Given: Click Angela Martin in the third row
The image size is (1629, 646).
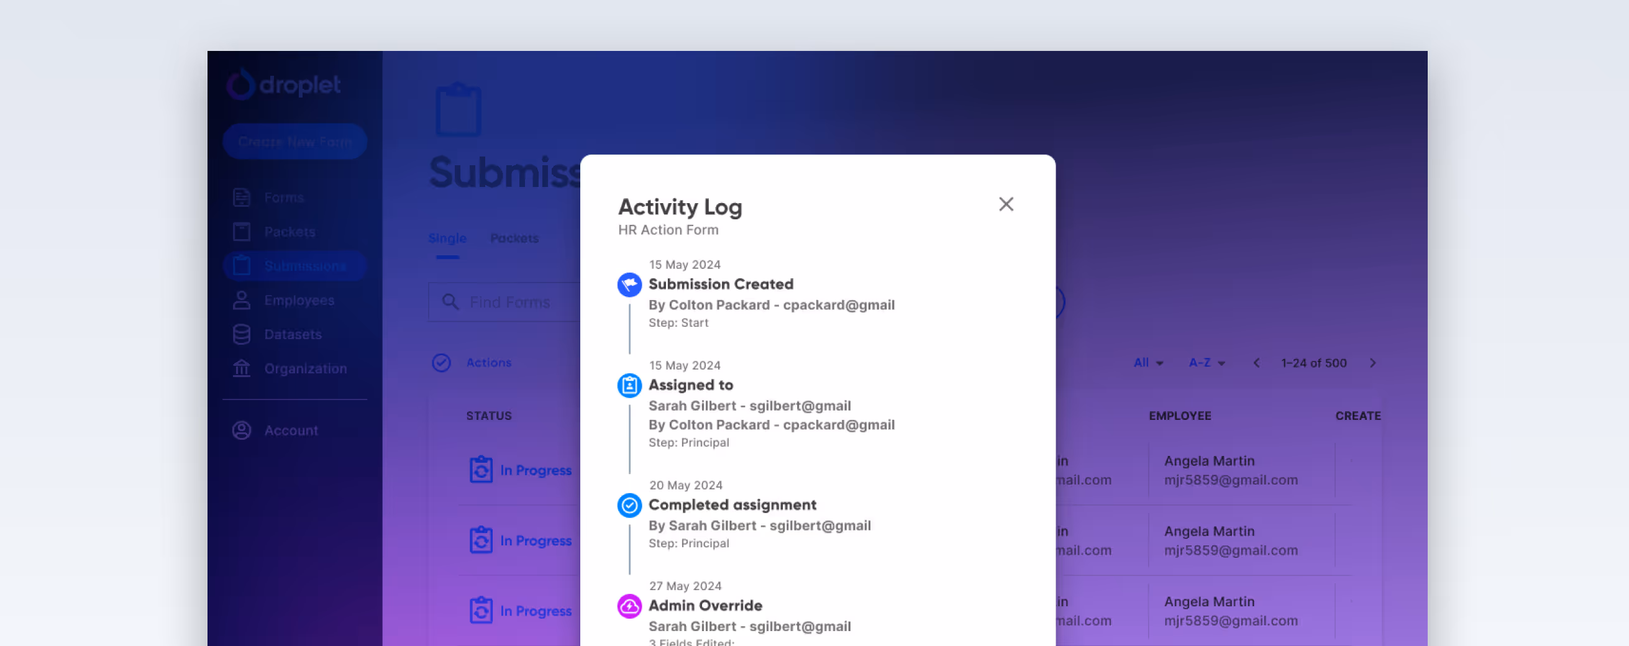Looking at the screenshot, I should [1209, 602].
